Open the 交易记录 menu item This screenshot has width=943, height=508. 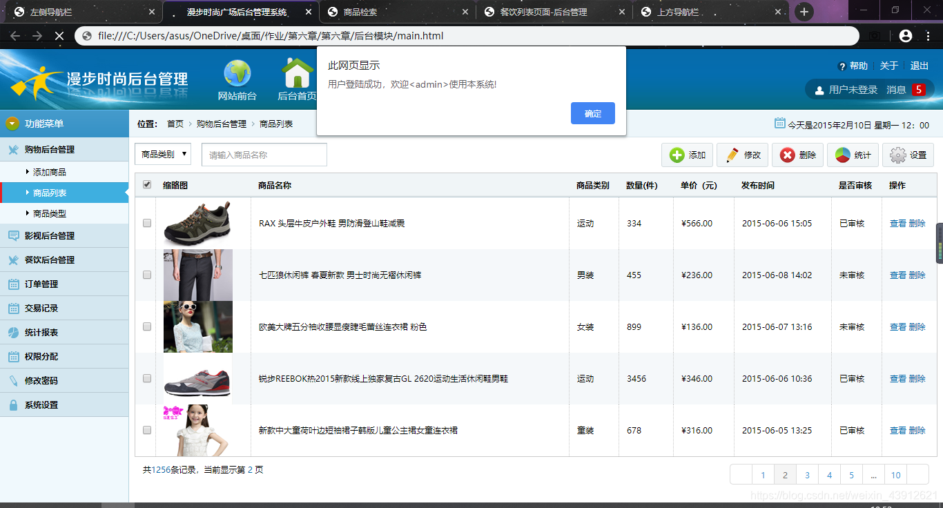(x=64, y=308)
